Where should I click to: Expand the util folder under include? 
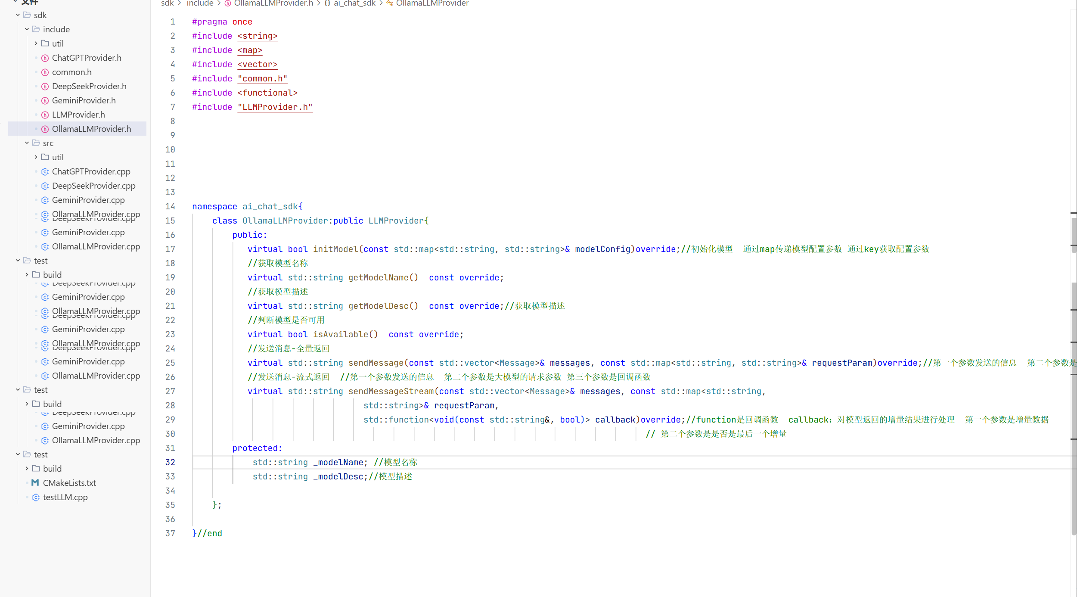pos(36,44)
